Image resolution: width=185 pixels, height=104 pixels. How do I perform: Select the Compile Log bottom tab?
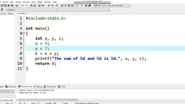pos(25,86)
